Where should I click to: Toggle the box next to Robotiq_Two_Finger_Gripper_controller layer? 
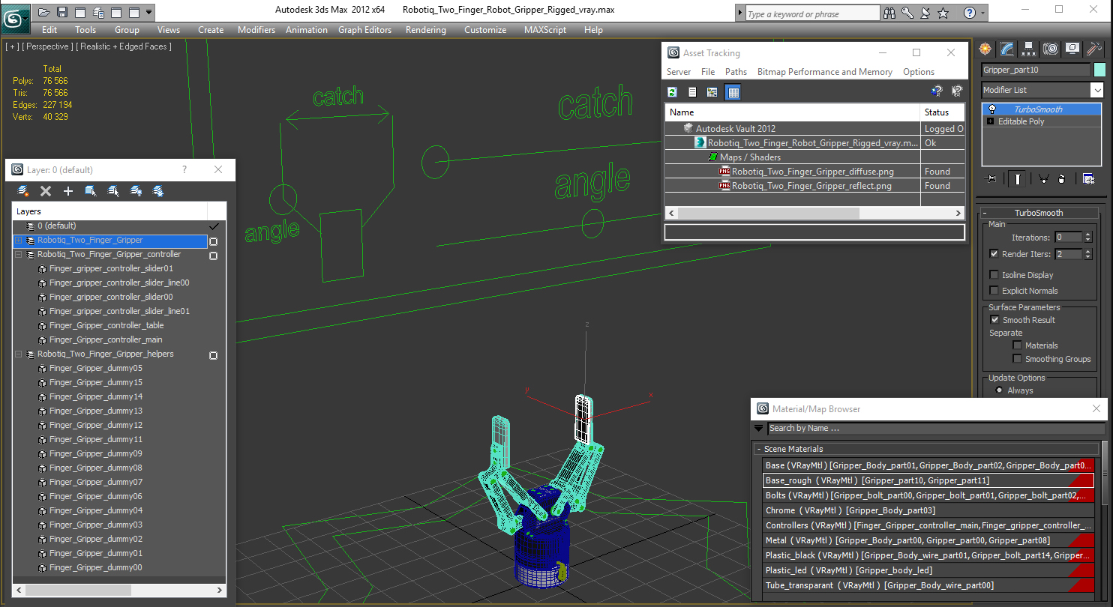213,256
